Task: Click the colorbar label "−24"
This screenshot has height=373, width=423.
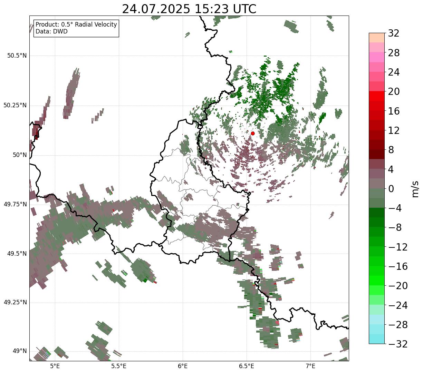Action: [x=398, y=305]
